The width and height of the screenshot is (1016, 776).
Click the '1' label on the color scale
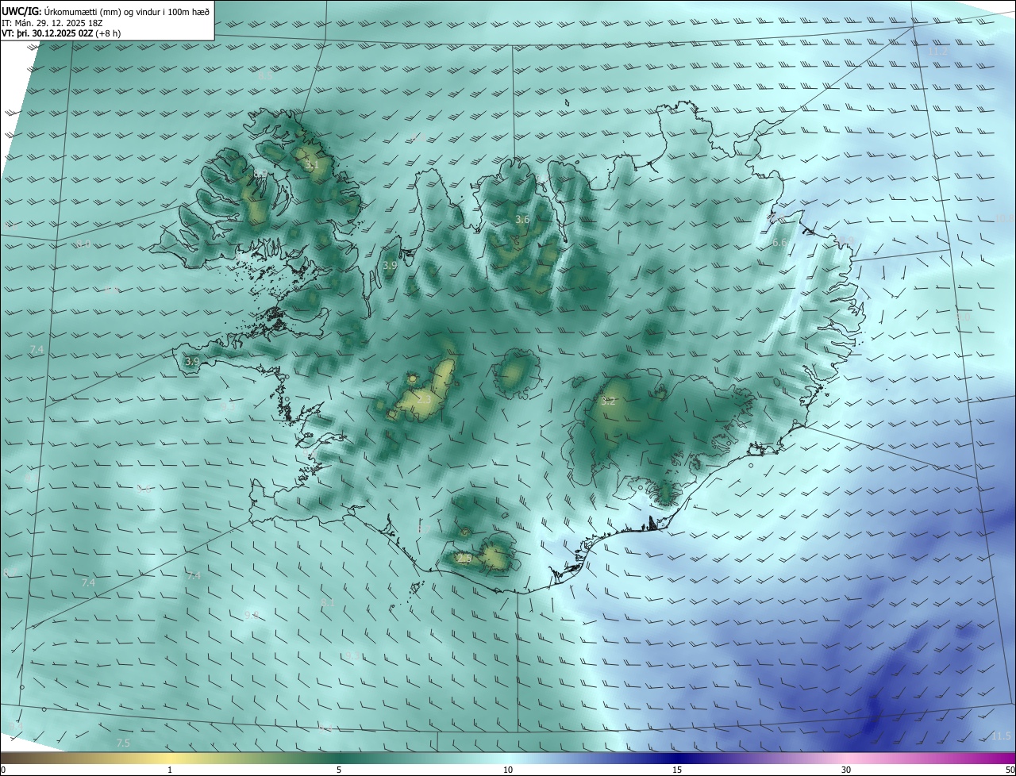170,770
